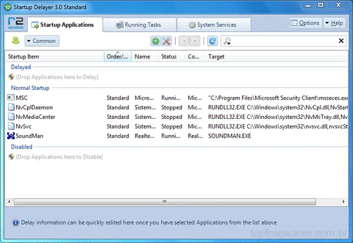Click the stop application icon
353x243 pixels.
195,41
